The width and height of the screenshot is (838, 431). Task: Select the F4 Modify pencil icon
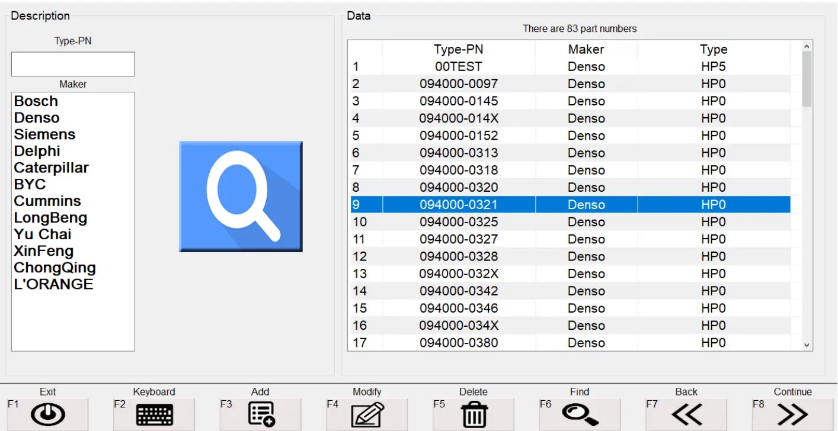[367, 414]
